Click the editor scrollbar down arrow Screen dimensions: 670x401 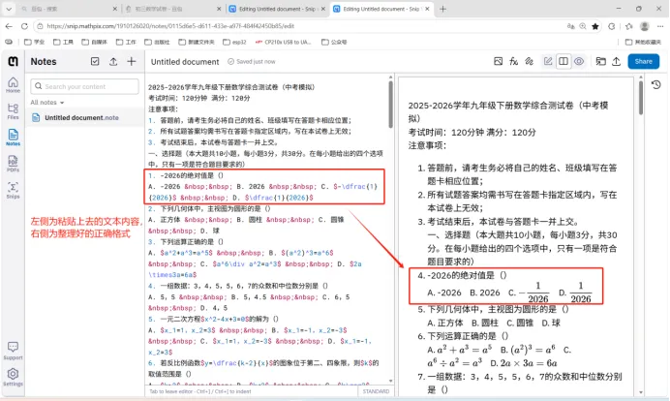coord(390,381)
